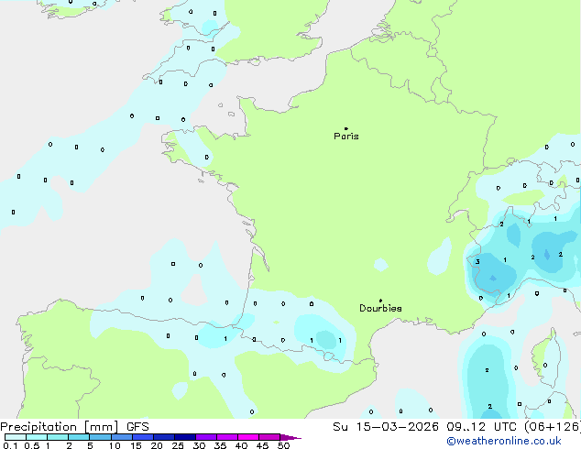Pick the 30–35 mm legend swatch
This screenshot has width=581, height=449.
(206, 437)
